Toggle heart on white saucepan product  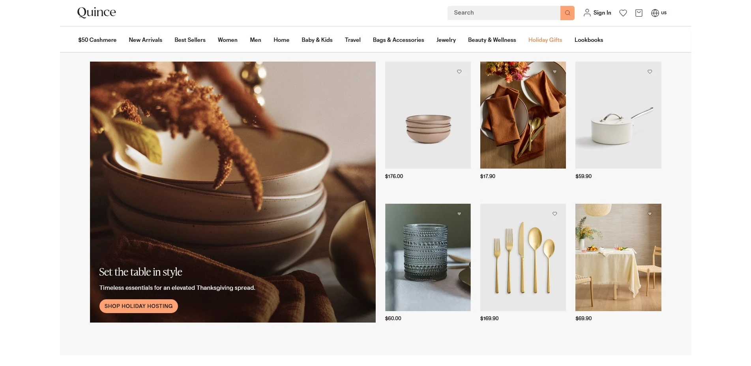coord(650,72)
